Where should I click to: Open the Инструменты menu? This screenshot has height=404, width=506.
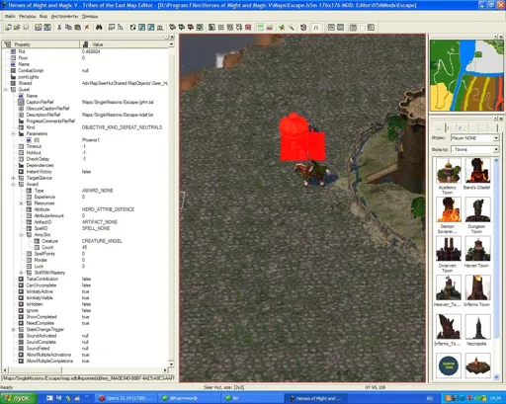64,16
